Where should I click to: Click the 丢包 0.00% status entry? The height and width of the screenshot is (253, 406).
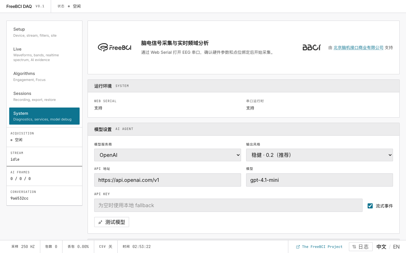click(78, 247)
